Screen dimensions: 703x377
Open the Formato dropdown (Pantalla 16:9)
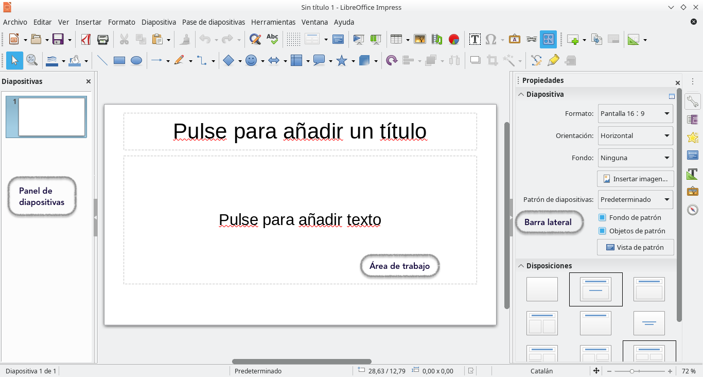pos(636,113)
